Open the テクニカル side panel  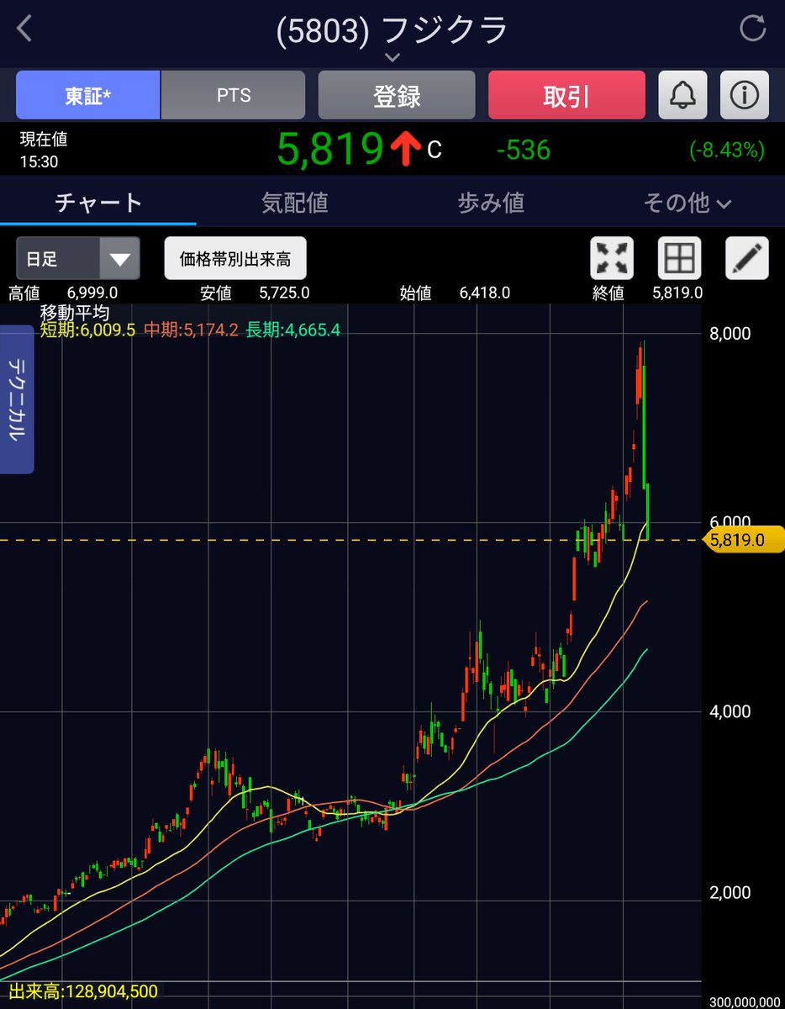[17, 399]
